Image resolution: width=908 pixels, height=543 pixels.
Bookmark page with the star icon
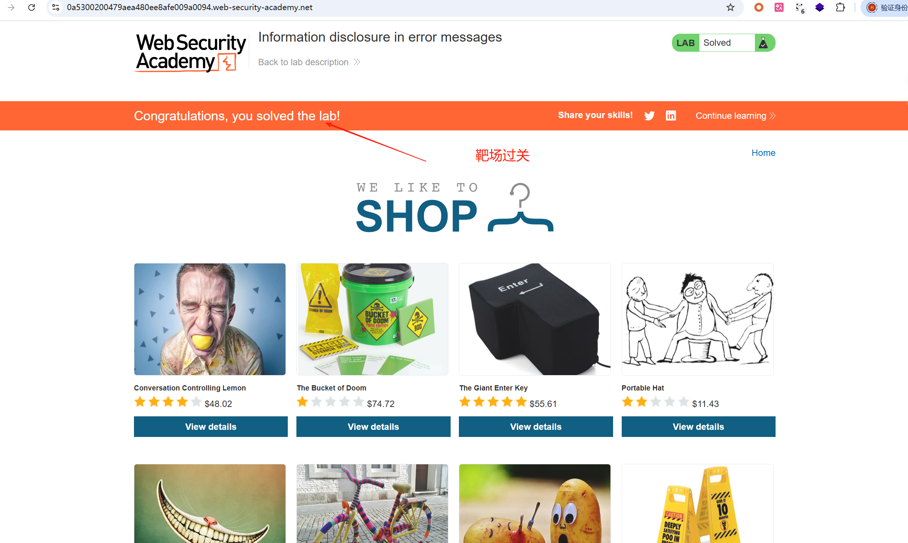click(730, 7)
